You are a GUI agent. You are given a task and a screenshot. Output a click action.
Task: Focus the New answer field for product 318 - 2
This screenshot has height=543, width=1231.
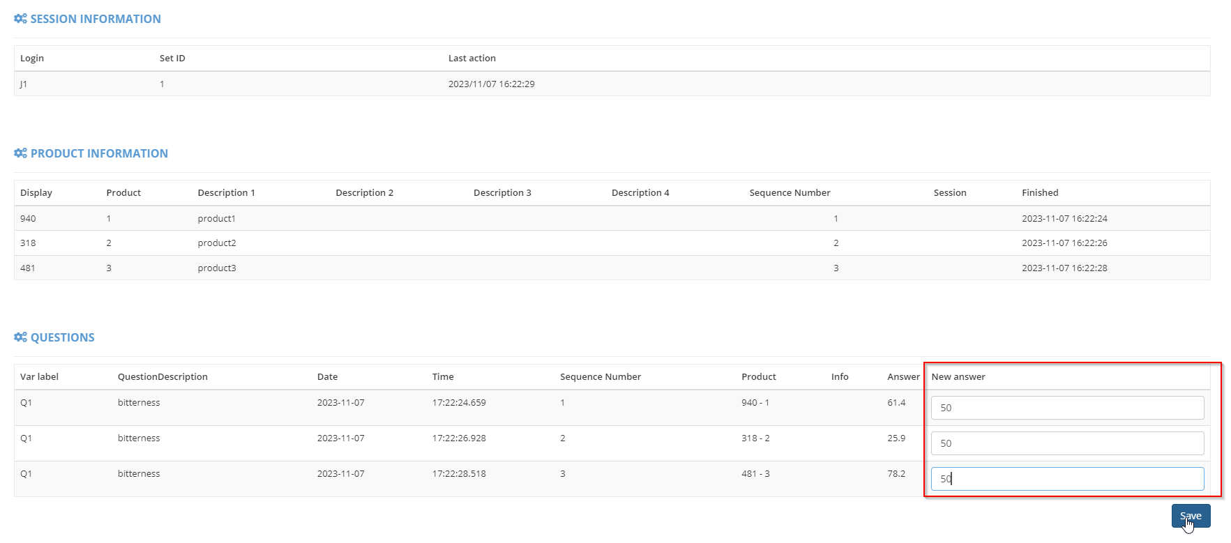click(x=1066, y=443)
